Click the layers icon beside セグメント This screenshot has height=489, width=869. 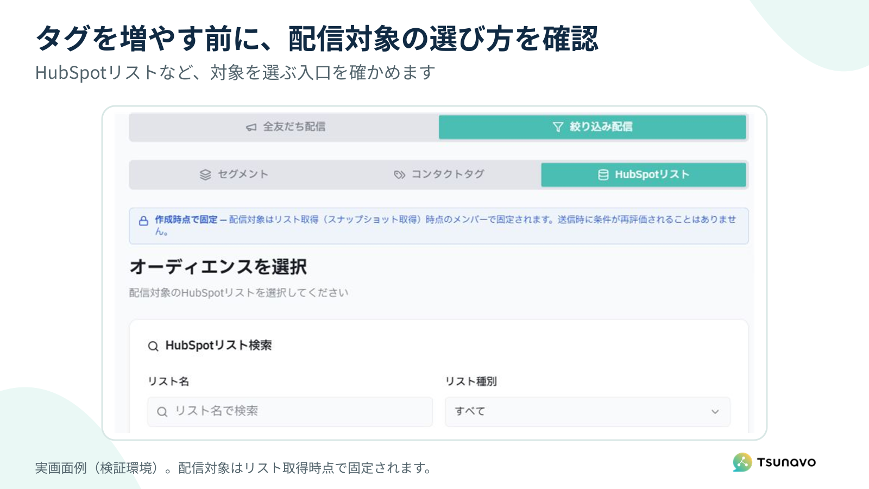[x=205, y=174]
